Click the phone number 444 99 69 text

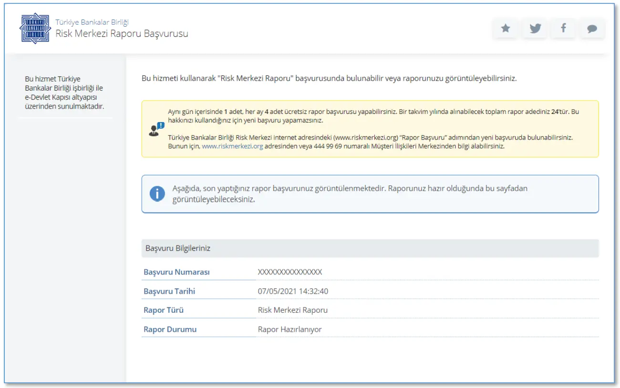click(x=327, y=146)
